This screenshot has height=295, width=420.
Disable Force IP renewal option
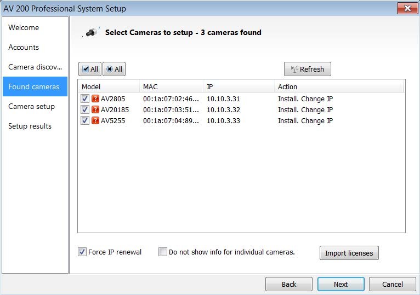pos(83,252)
